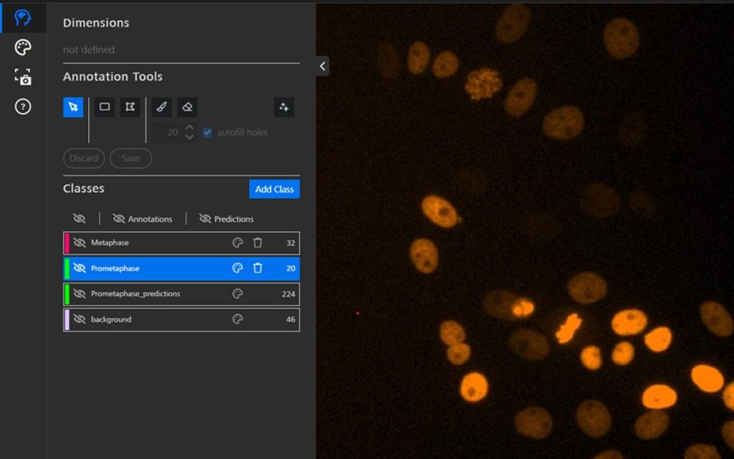Viewport: 734px width, 459px height.
Task: Toggle visibility of all classes eye icon
Action: 79,218
